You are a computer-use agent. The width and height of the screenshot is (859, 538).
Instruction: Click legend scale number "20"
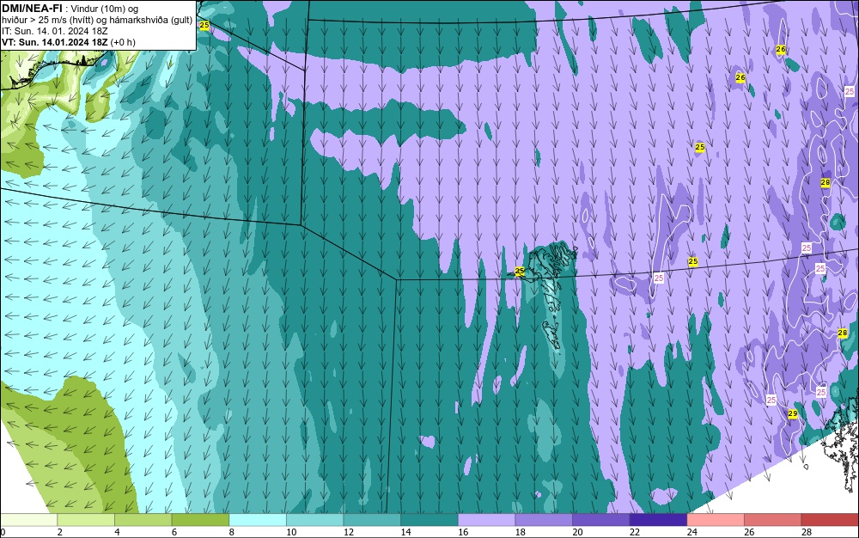(x=577, y=532)
